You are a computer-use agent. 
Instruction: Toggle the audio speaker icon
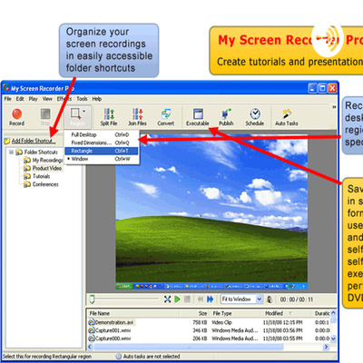click(x=270, y=299)
